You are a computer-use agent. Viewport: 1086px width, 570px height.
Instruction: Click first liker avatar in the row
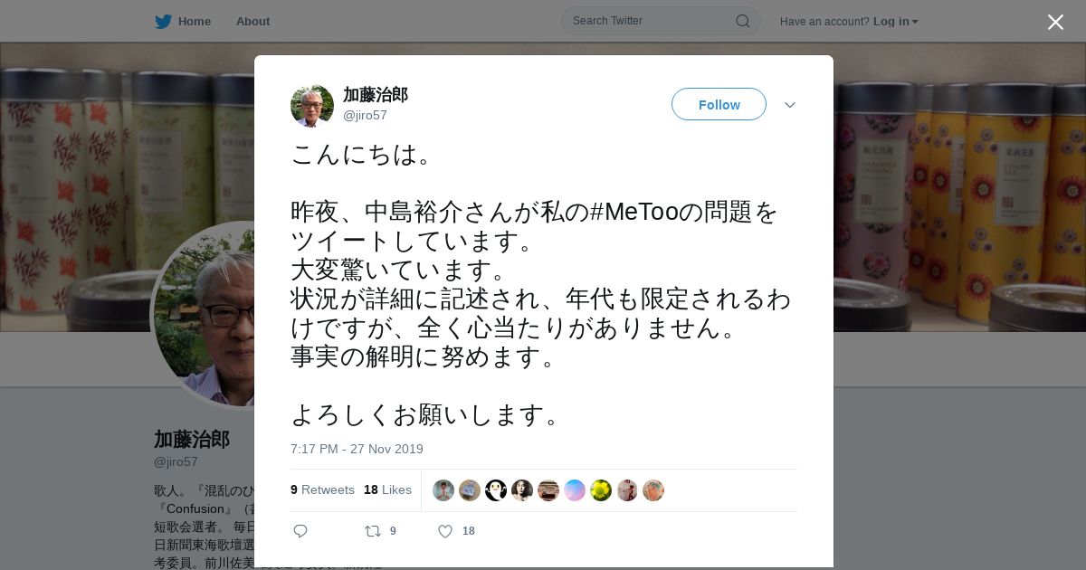click(443, 490)
